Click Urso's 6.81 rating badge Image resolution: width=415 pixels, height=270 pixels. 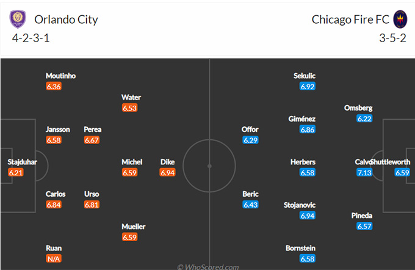point(92,205)
